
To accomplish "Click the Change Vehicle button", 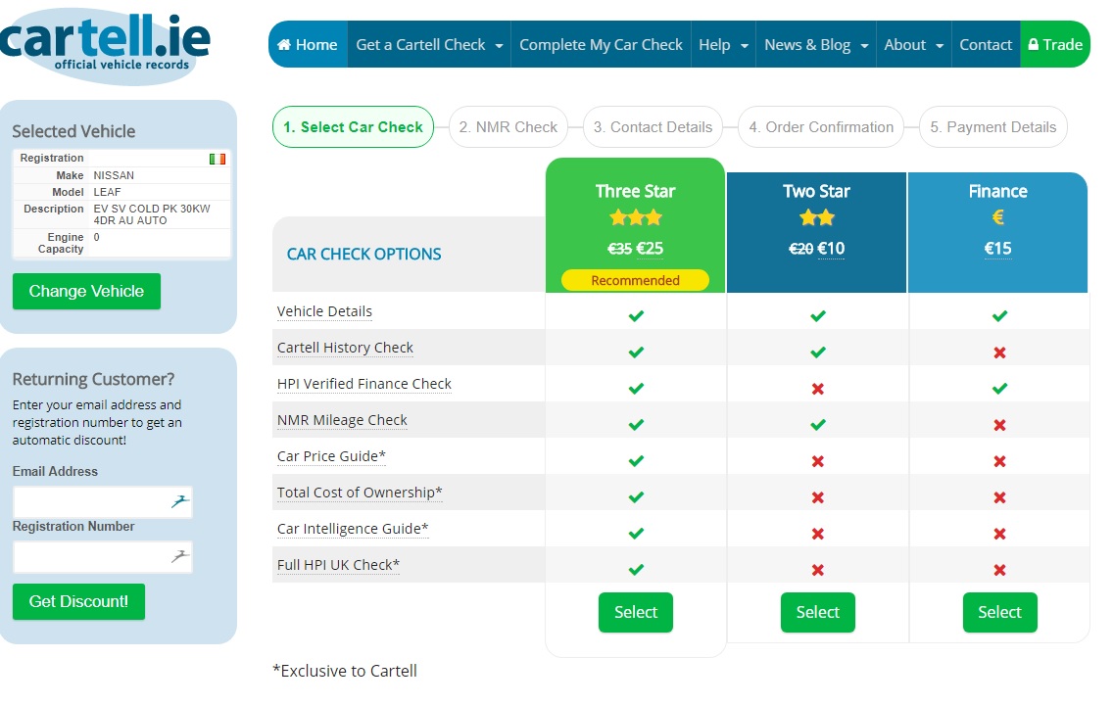I will (x=86, y=292).
